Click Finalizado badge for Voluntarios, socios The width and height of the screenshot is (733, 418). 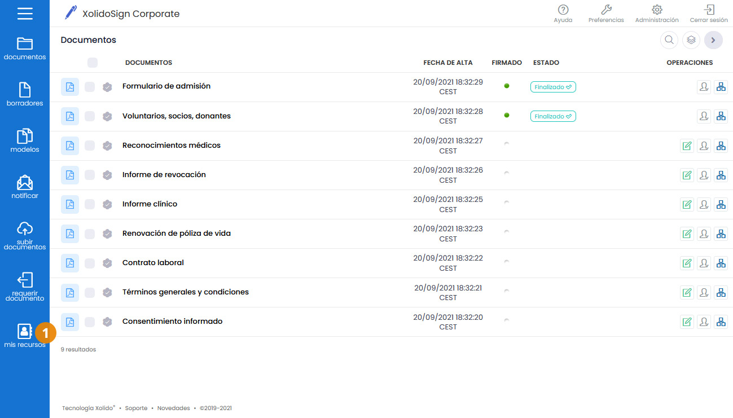553,116
